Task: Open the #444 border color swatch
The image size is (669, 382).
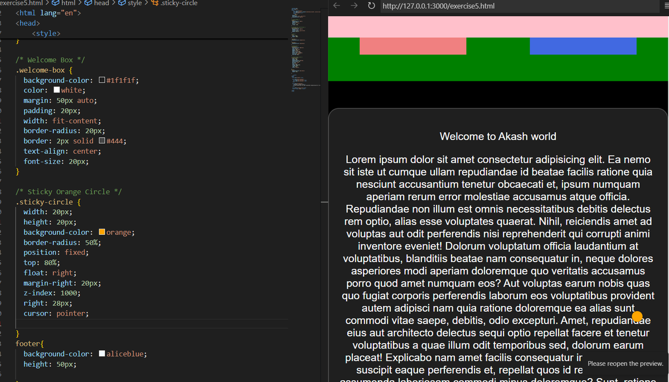Action: coord(101,141)
